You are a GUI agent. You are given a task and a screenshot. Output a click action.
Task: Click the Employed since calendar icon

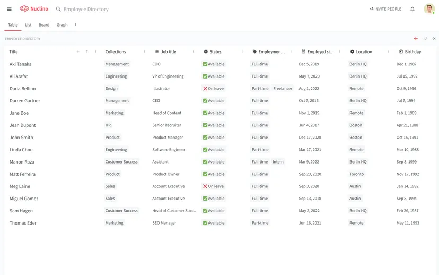tap(303, 51)
